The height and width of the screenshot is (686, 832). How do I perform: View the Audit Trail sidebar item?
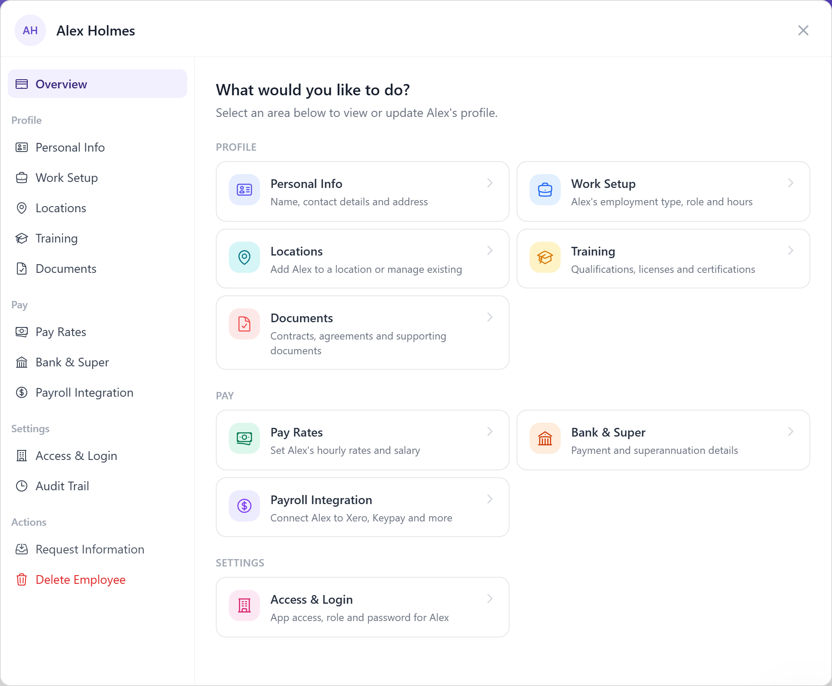[x=97, y=486]
